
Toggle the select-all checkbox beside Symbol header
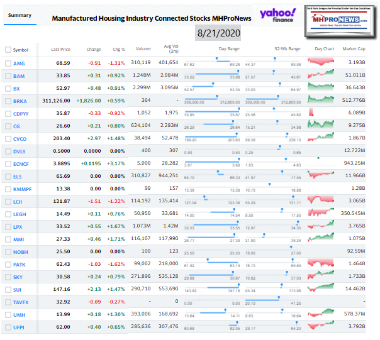pyautogui.click(x=8, y=49)
